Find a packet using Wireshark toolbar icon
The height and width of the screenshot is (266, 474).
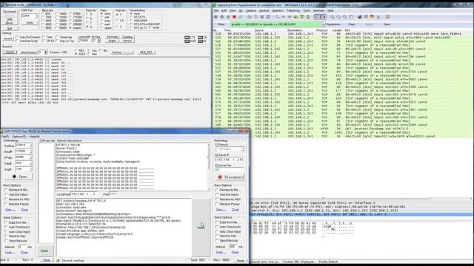pyautogui.click(x=278, y=17)
